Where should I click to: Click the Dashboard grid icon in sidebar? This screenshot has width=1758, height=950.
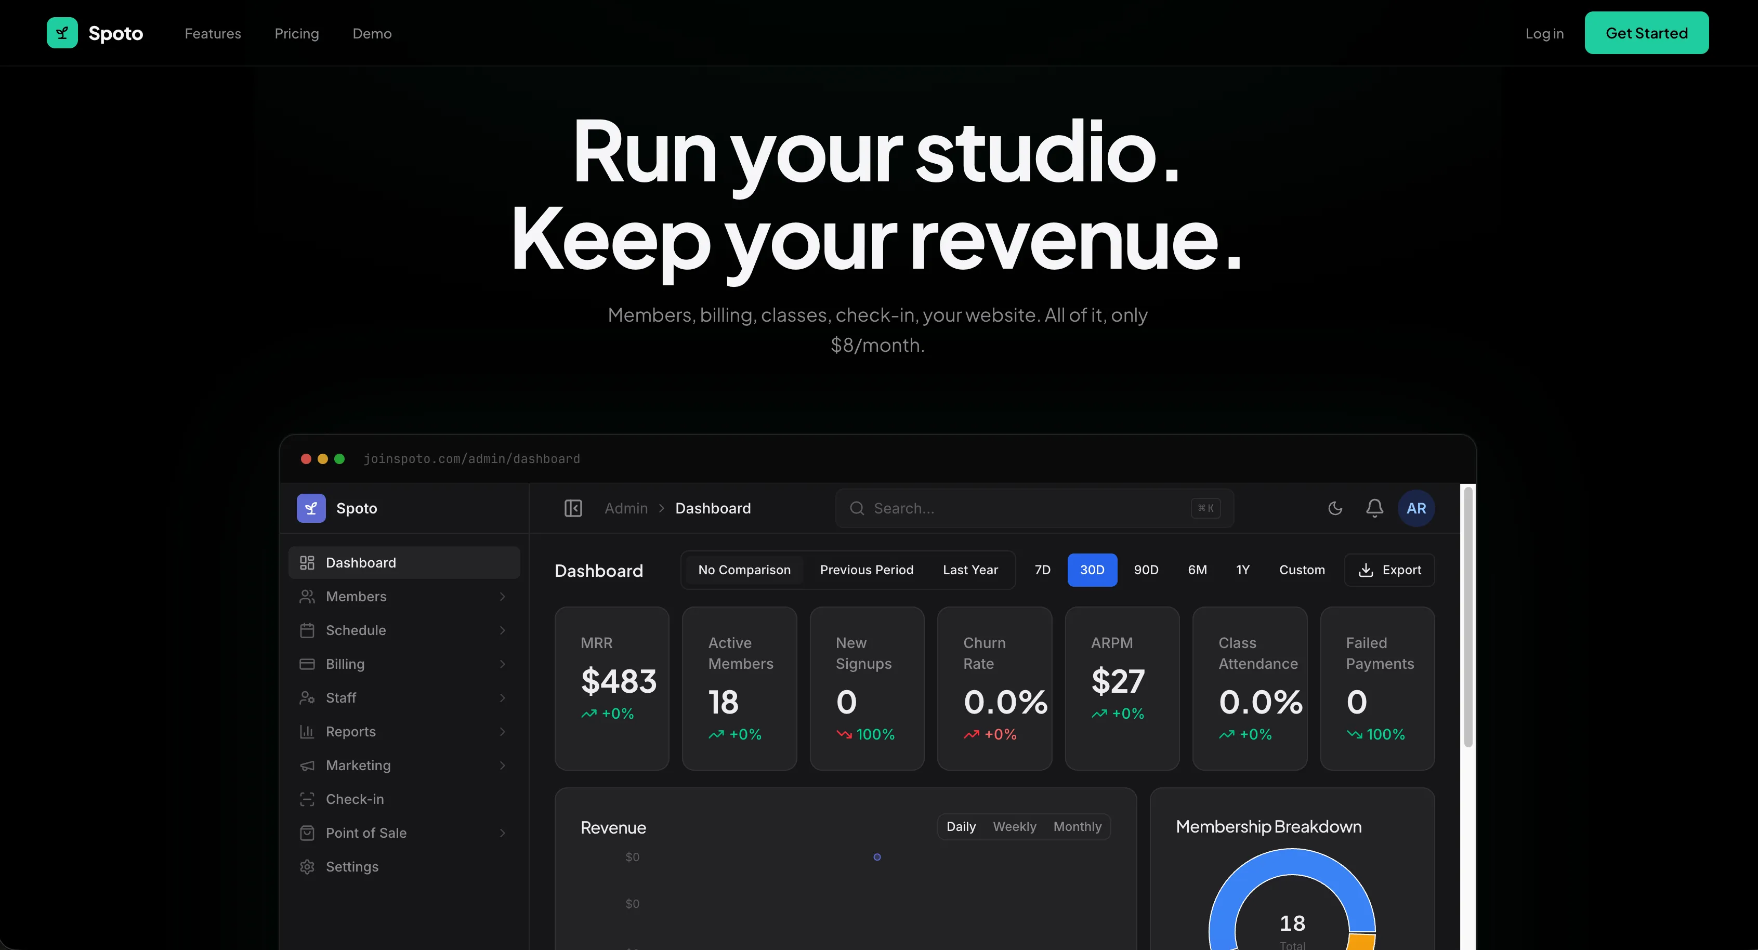click(x=307, y=563)
